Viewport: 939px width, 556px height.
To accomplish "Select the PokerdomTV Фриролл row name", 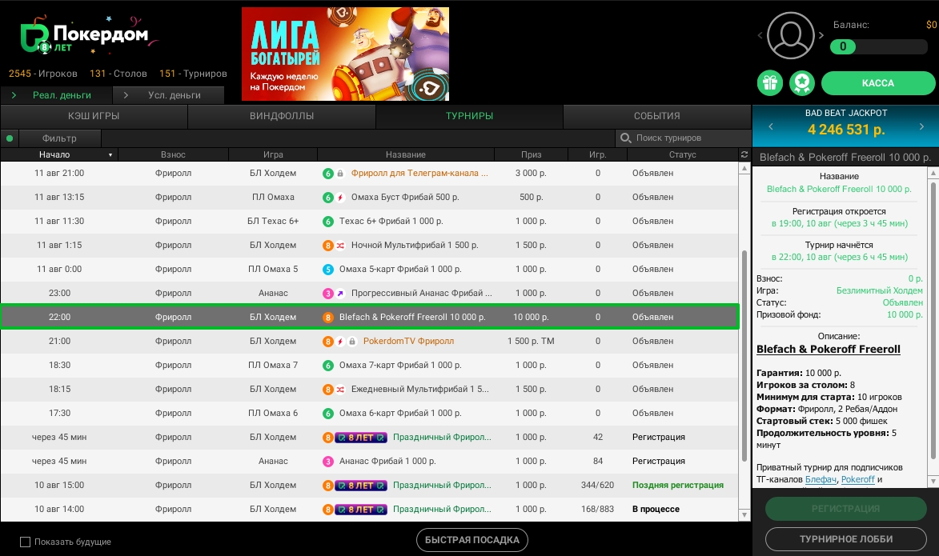I will 408,341.
